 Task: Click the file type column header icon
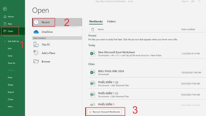point(93,29)
